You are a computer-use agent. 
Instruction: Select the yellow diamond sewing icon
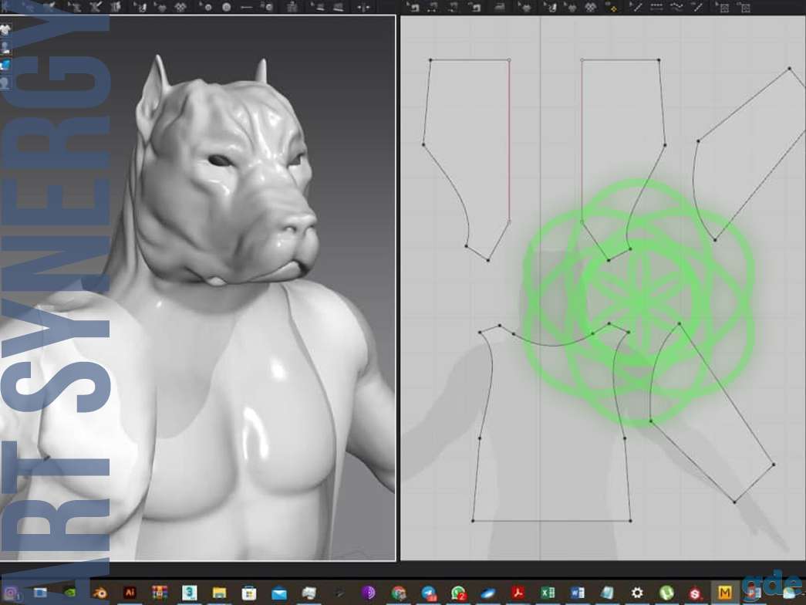pos(611,7)
